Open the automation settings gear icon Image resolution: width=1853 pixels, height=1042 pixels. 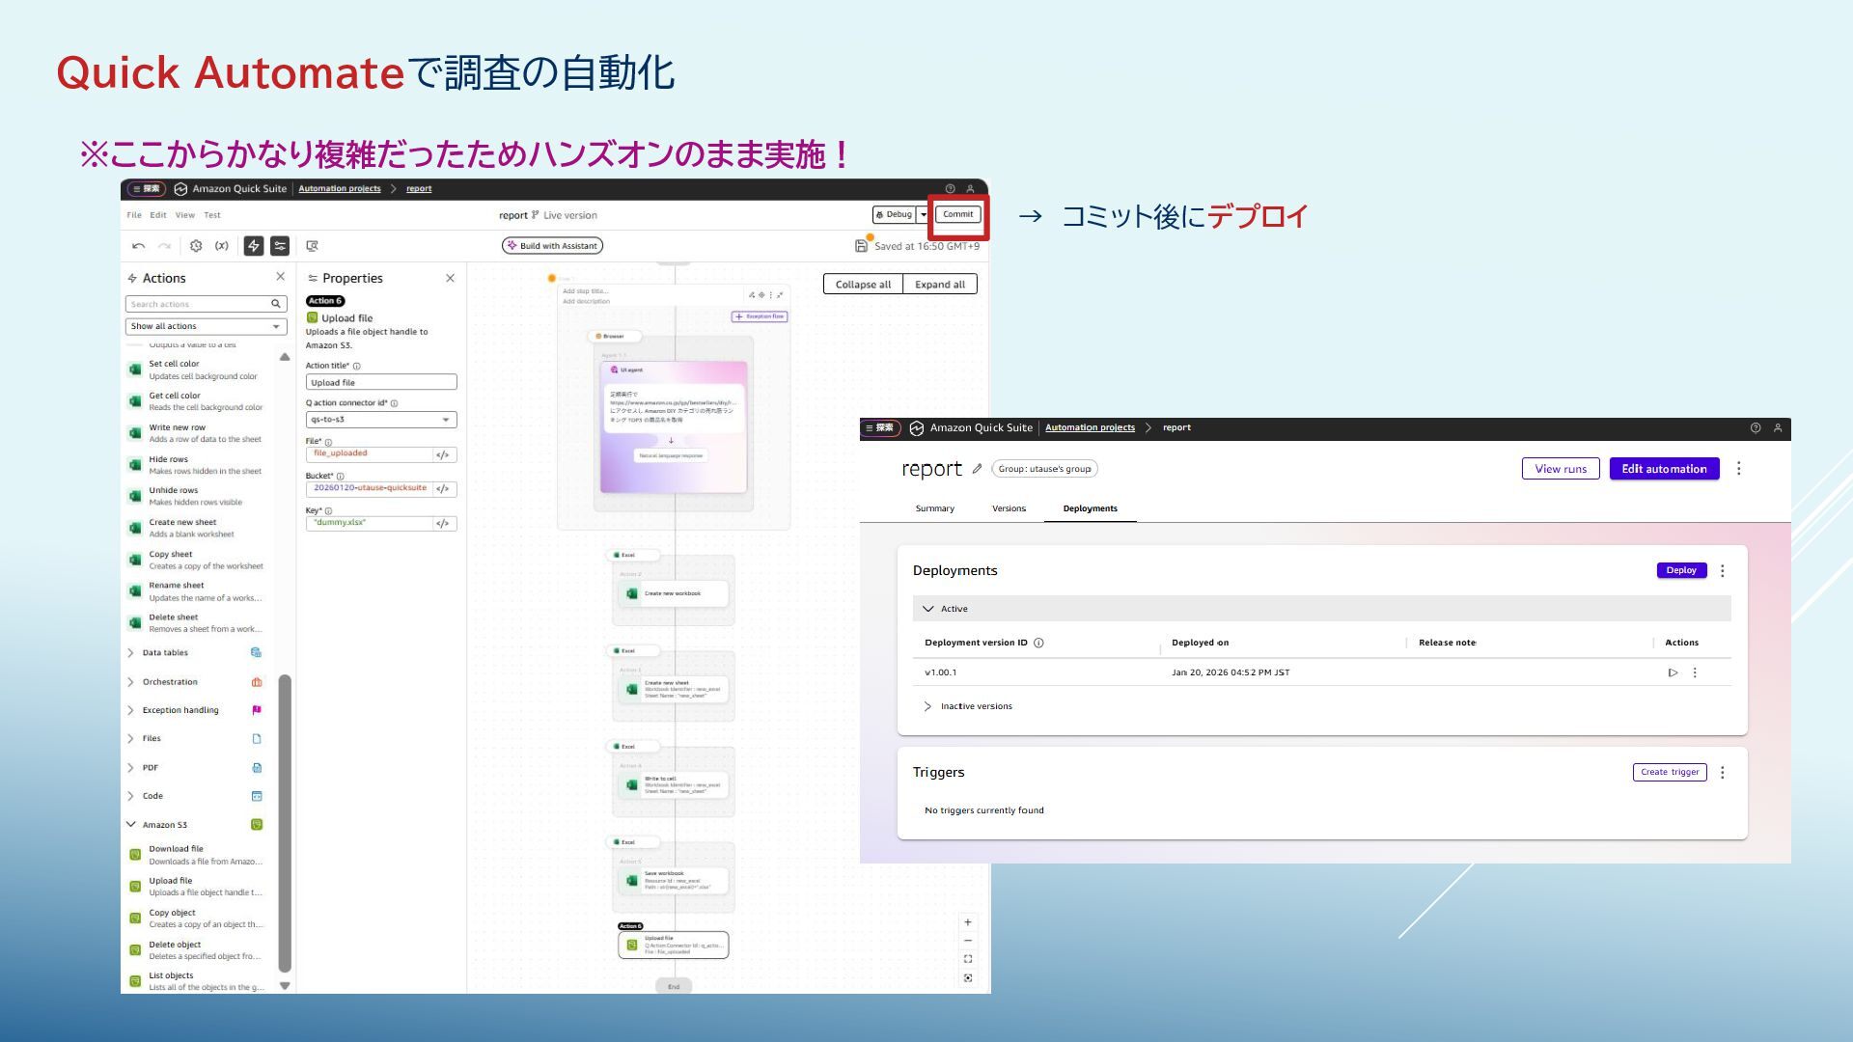pyautogui.click(x=196, y=246)
